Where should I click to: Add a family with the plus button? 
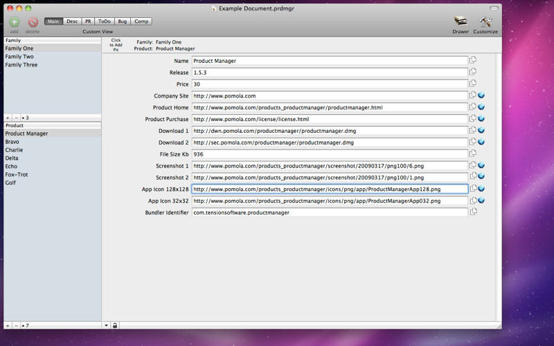(x=8, y=118)
